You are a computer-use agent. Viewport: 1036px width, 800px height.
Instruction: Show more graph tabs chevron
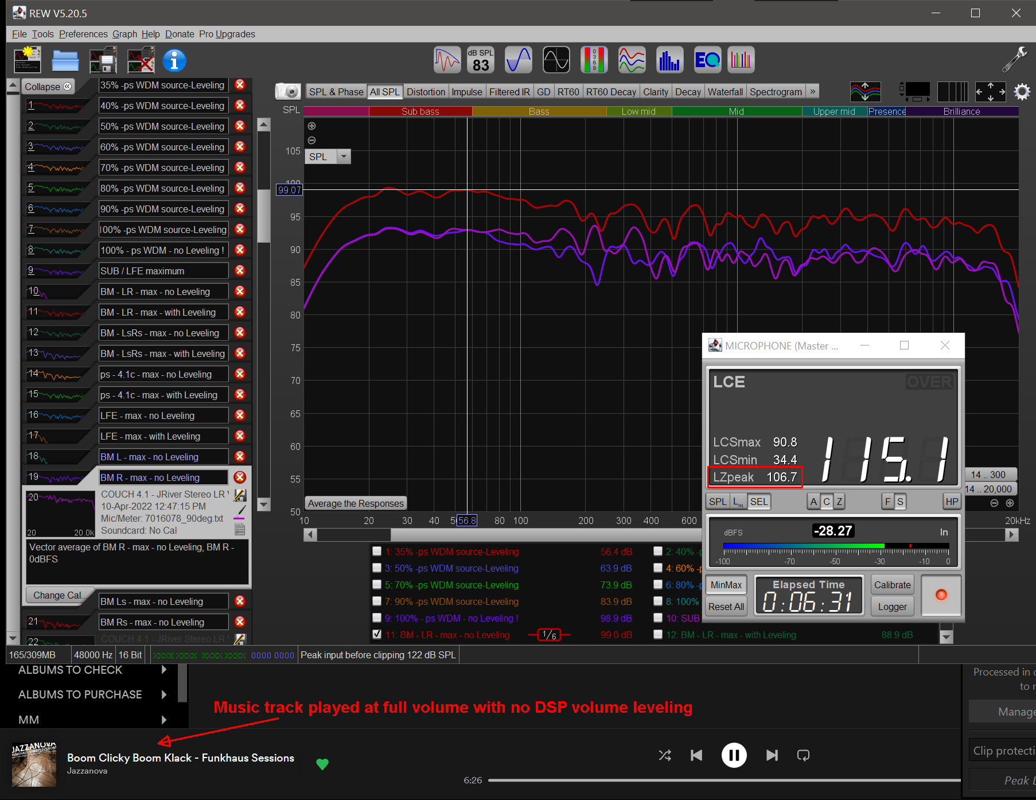coord(812,91)
